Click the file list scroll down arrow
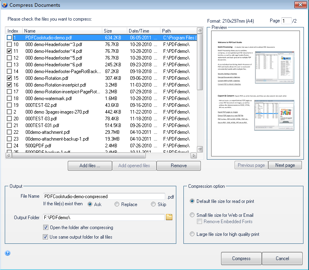Viewport: 309px width, 270px height. coord(200,149)
